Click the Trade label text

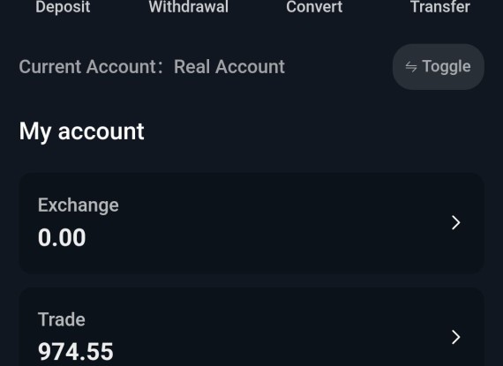(62, 319)
